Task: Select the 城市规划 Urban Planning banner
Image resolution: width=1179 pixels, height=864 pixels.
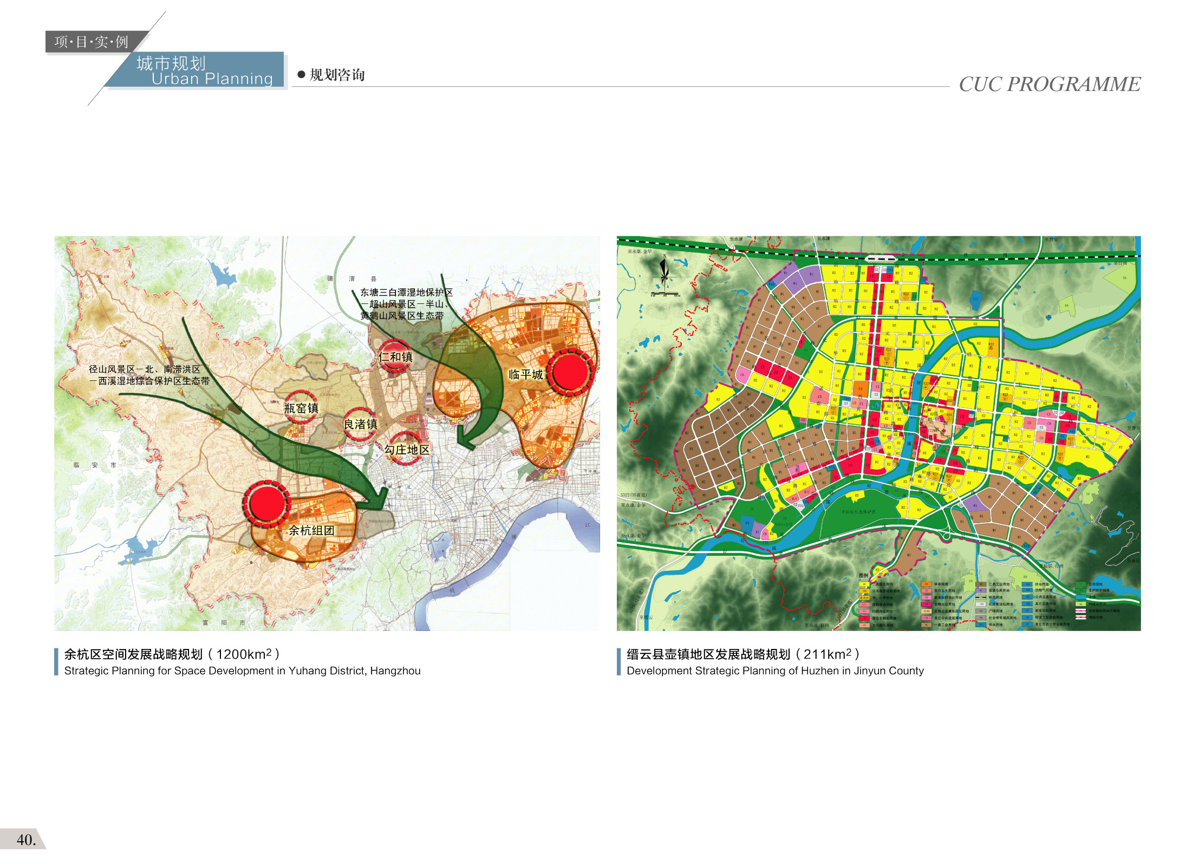Action: click(x=206, y=70)
